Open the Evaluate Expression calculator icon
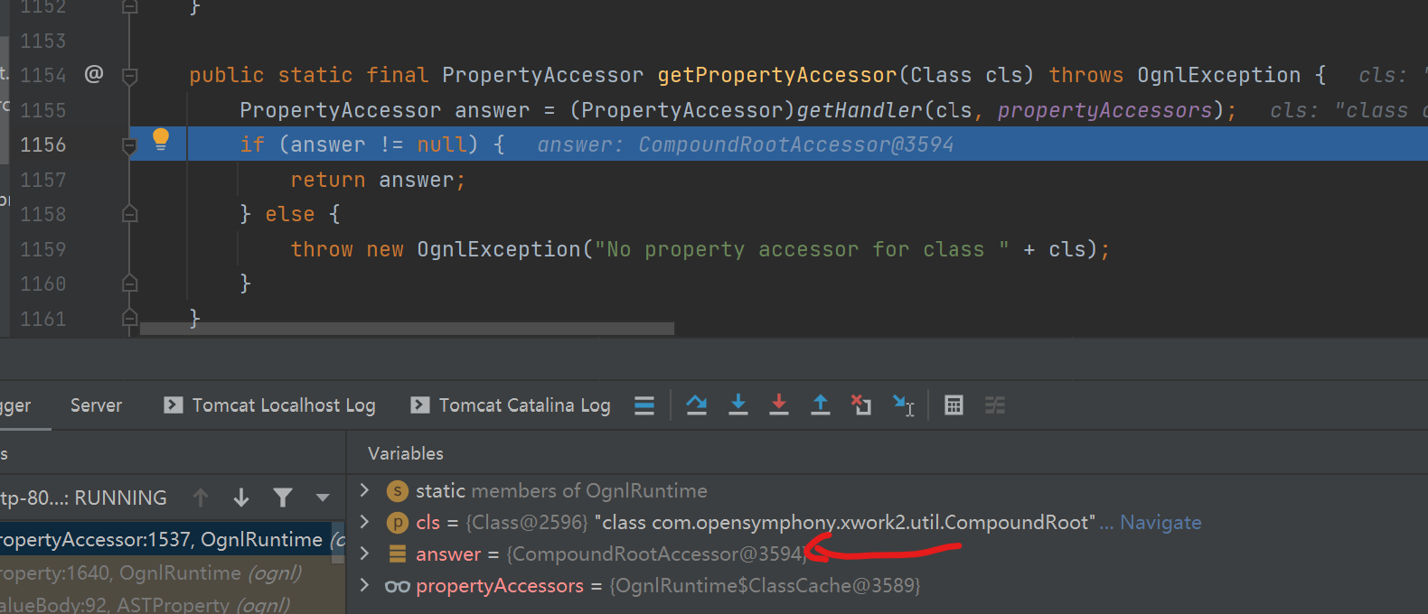 (x=954, y=405)
